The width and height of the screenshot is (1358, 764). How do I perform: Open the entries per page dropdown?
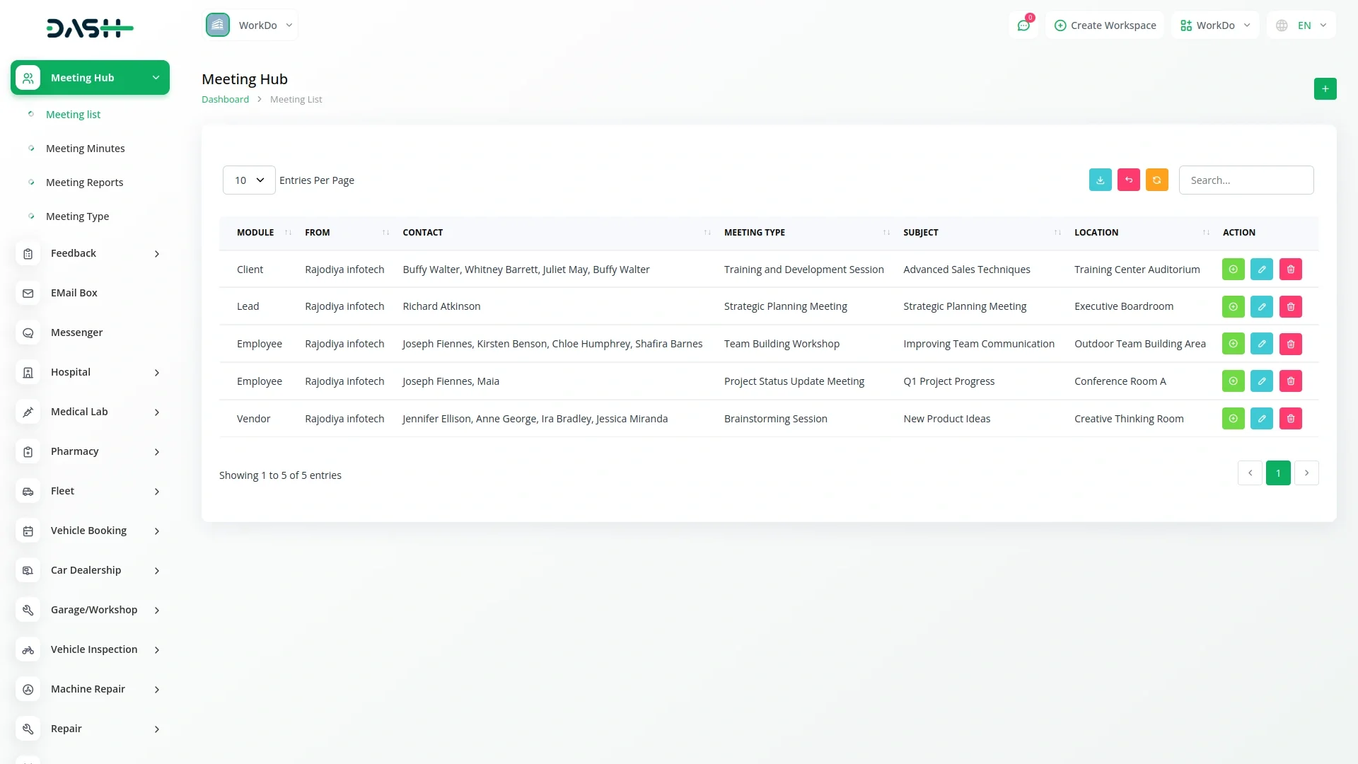249,180
